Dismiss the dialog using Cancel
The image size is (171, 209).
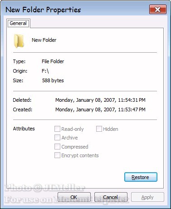(111, 197)
